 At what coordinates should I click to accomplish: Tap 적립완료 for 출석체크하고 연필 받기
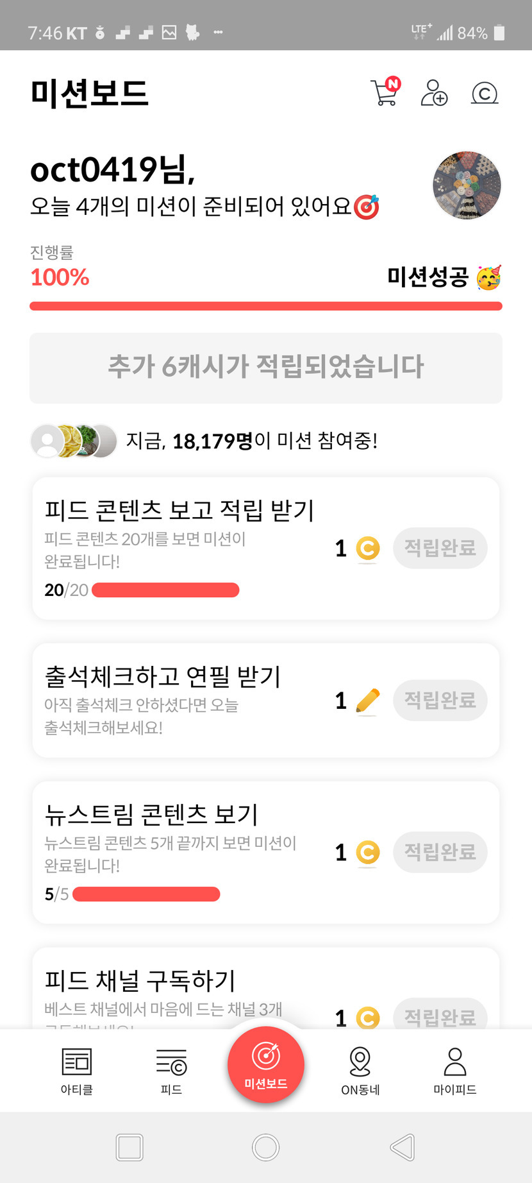440,700
